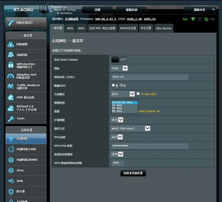This screenshot has height=202, width=222.
Task: Open the AiProtection lock icon
Action: (x=11, y=65)
